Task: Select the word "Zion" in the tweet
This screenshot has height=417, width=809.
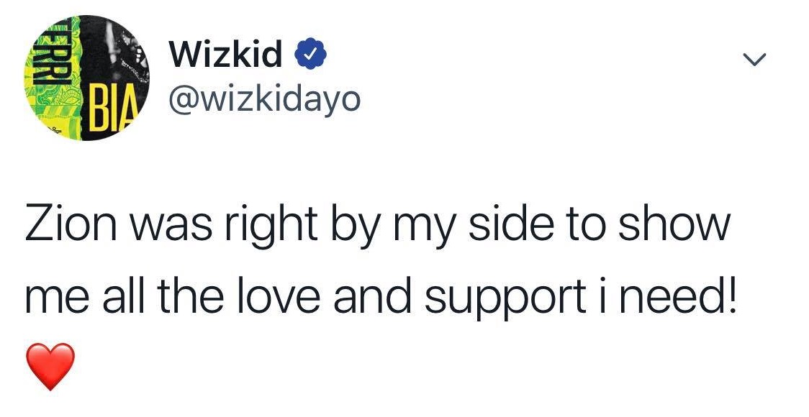Action: tap(64, 224)
